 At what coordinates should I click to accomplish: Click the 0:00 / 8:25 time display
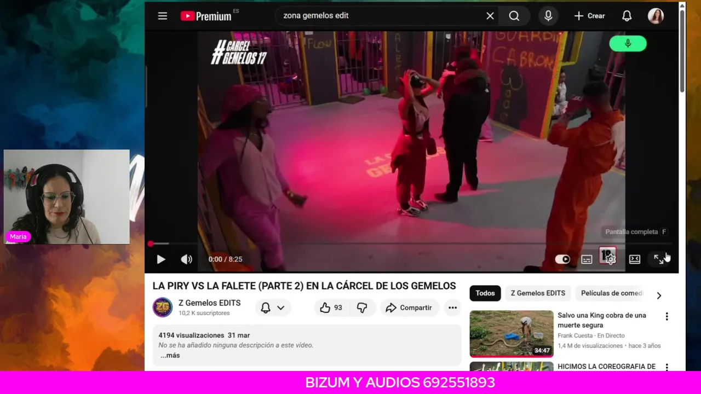pos(225,259)
